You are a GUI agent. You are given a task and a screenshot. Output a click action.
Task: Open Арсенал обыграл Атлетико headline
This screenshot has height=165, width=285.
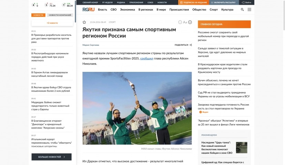[224, 123]
